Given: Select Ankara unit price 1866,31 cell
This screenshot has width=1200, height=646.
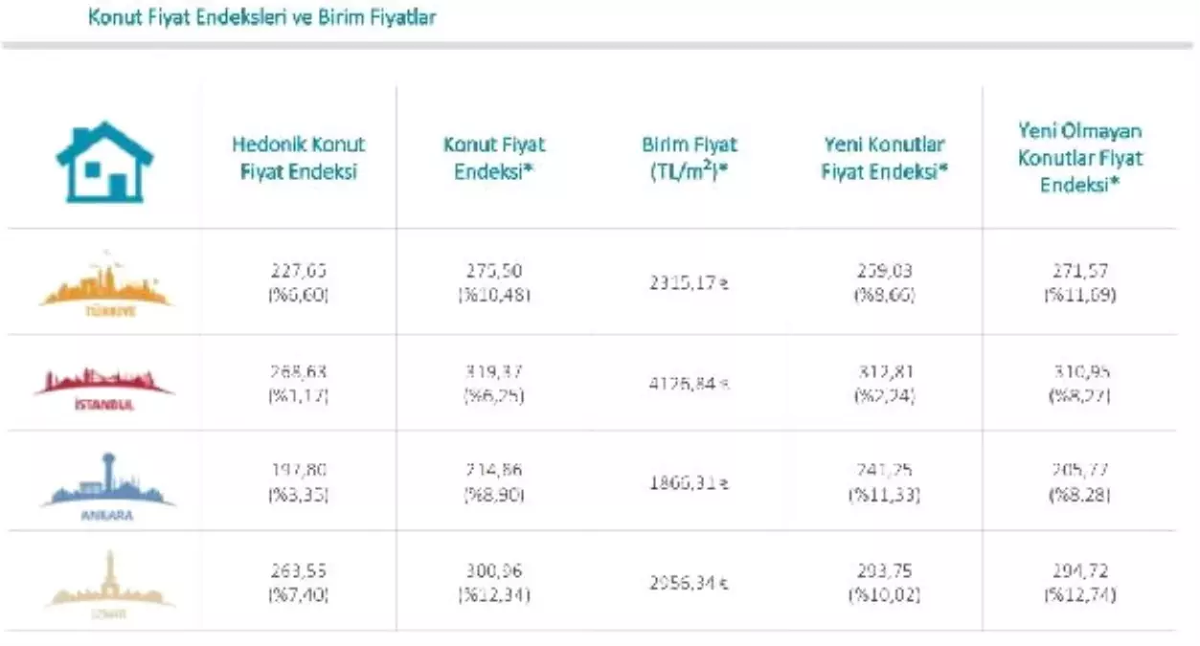Looking at the screenshot, I should pos(689,484).
